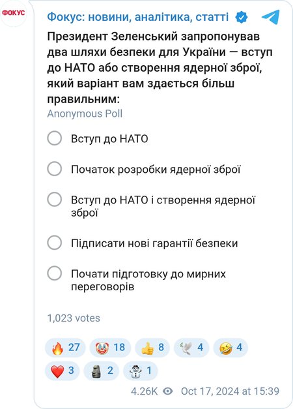Select the Вступ до НАТО option

98,138
